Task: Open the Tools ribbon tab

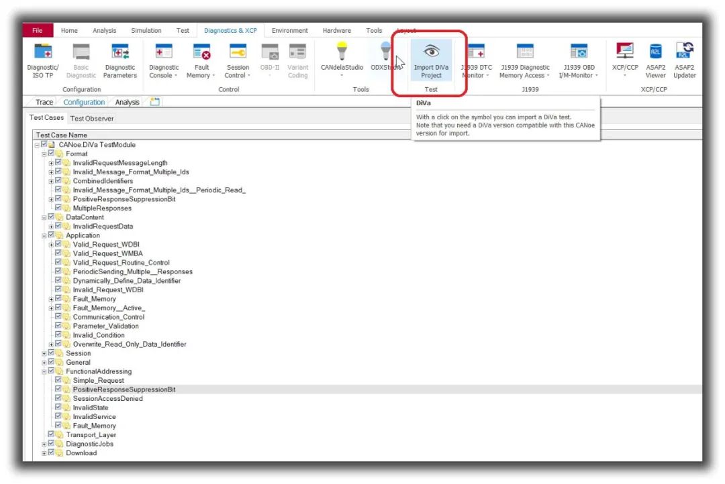Action: [374, 30]
